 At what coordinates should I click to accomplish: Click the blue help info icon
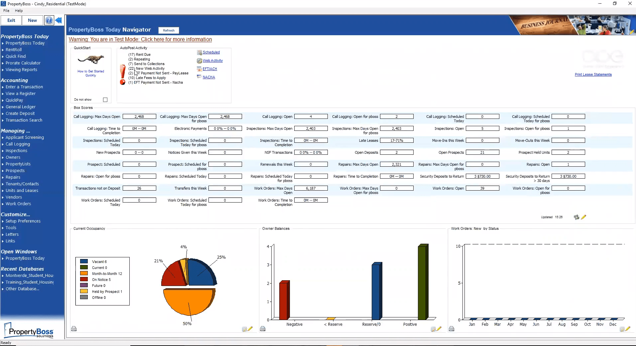[x=49, y=20]
